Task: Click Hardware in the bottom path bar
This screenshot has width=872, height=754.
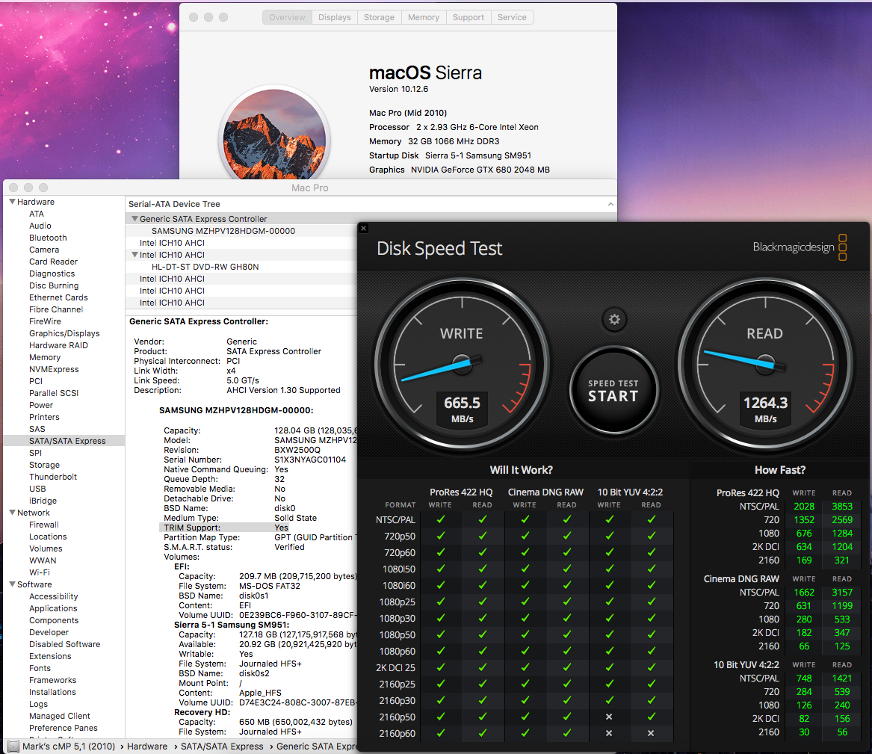Action: click(146, 747)
